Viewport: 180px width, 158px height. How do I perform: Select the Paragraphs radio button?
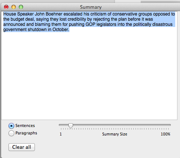tap(11, 133)
